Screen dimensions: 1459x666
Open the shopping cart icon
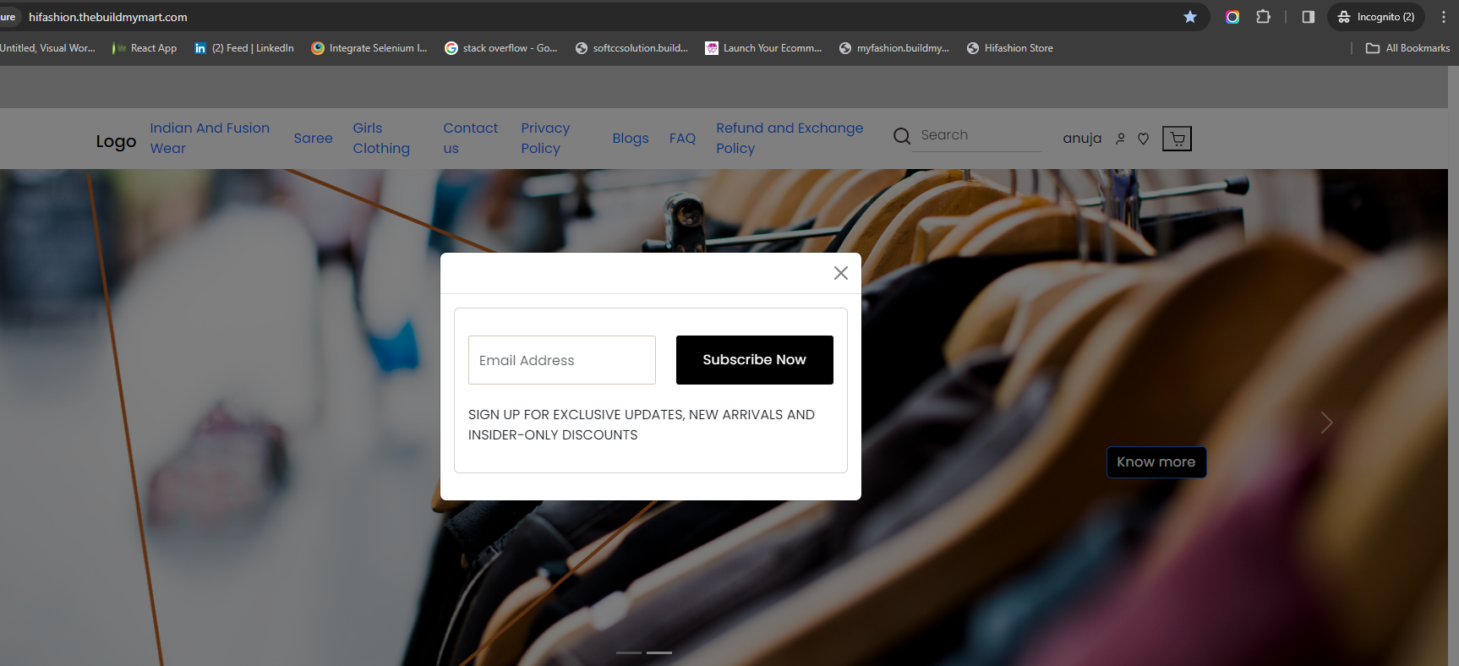[1177, 139]
